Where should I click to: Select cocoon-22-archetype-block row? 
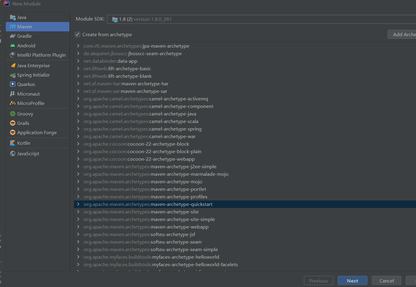245,144
